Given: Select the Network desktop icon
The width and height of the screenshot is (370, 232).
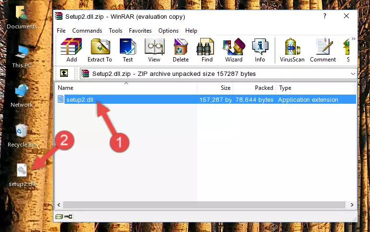Looking at the screenshot, I should point(22,96).
